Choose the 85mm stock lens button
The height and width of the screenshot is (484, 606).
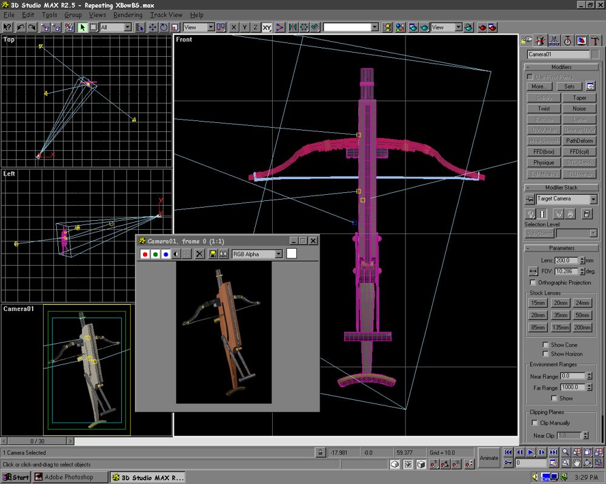pos(538,327)
